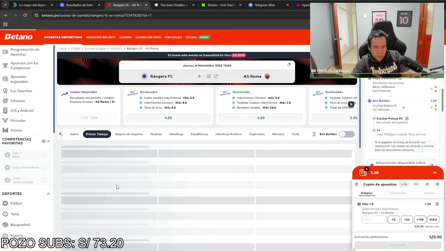Viewport: 446px width, 251px height.
Task: Select Crystal Palace FC radio in Bet Builder
Action: (374, 119)
